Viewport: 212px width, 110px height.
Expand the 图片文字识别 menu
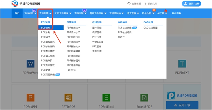coord(98,13)
